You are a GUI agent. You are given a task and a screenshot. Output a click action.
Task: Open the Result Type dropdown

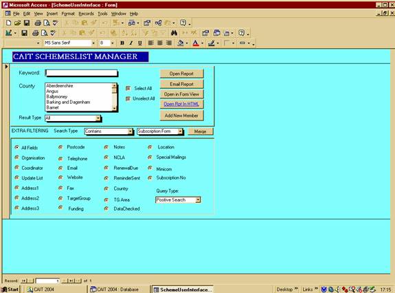click(98, 118)
